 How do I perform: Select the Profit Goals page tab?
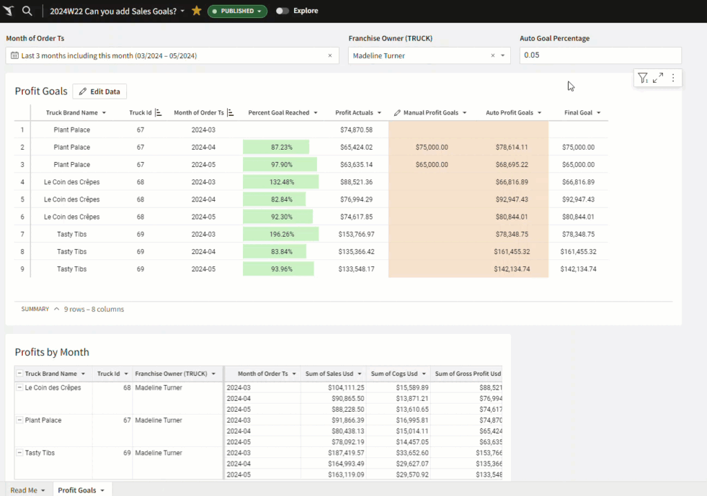(77, 490)
